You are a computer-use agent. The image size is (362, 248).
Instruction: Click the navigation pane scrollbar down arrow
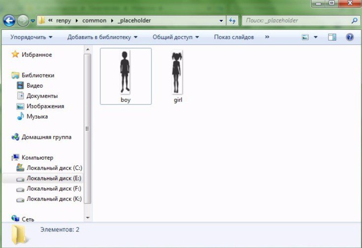[88, 218]
